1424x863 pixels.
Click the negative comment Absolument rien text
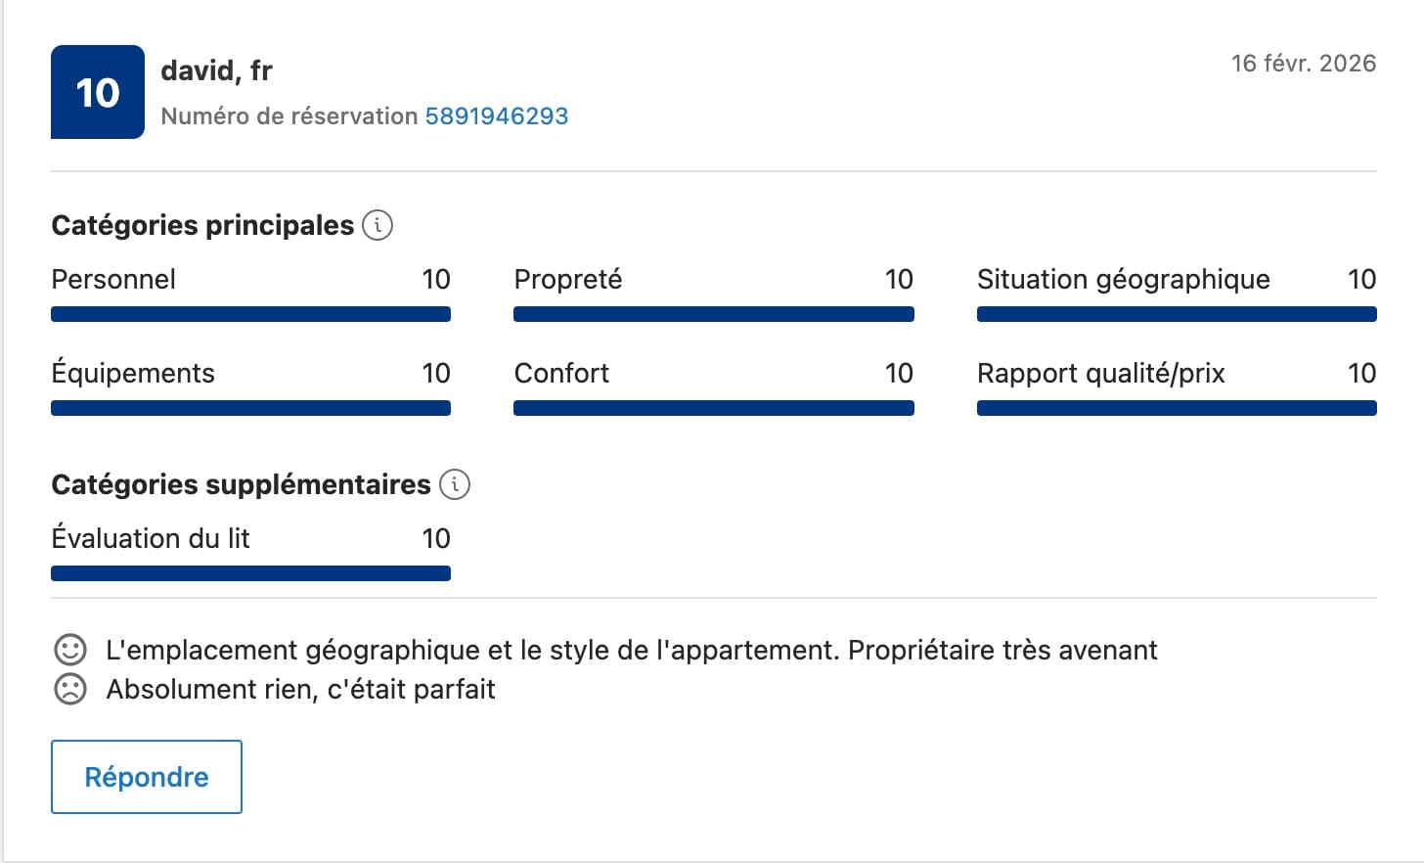tap(300, 689)
